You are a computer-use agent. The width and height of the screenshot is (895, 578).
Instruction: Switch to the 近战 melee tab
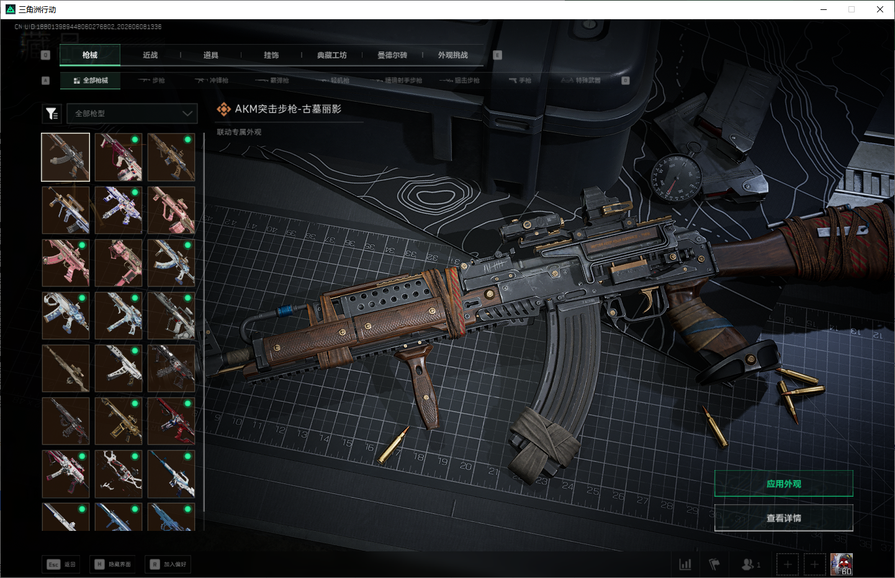pyautogui.click(x=150, y=55)
